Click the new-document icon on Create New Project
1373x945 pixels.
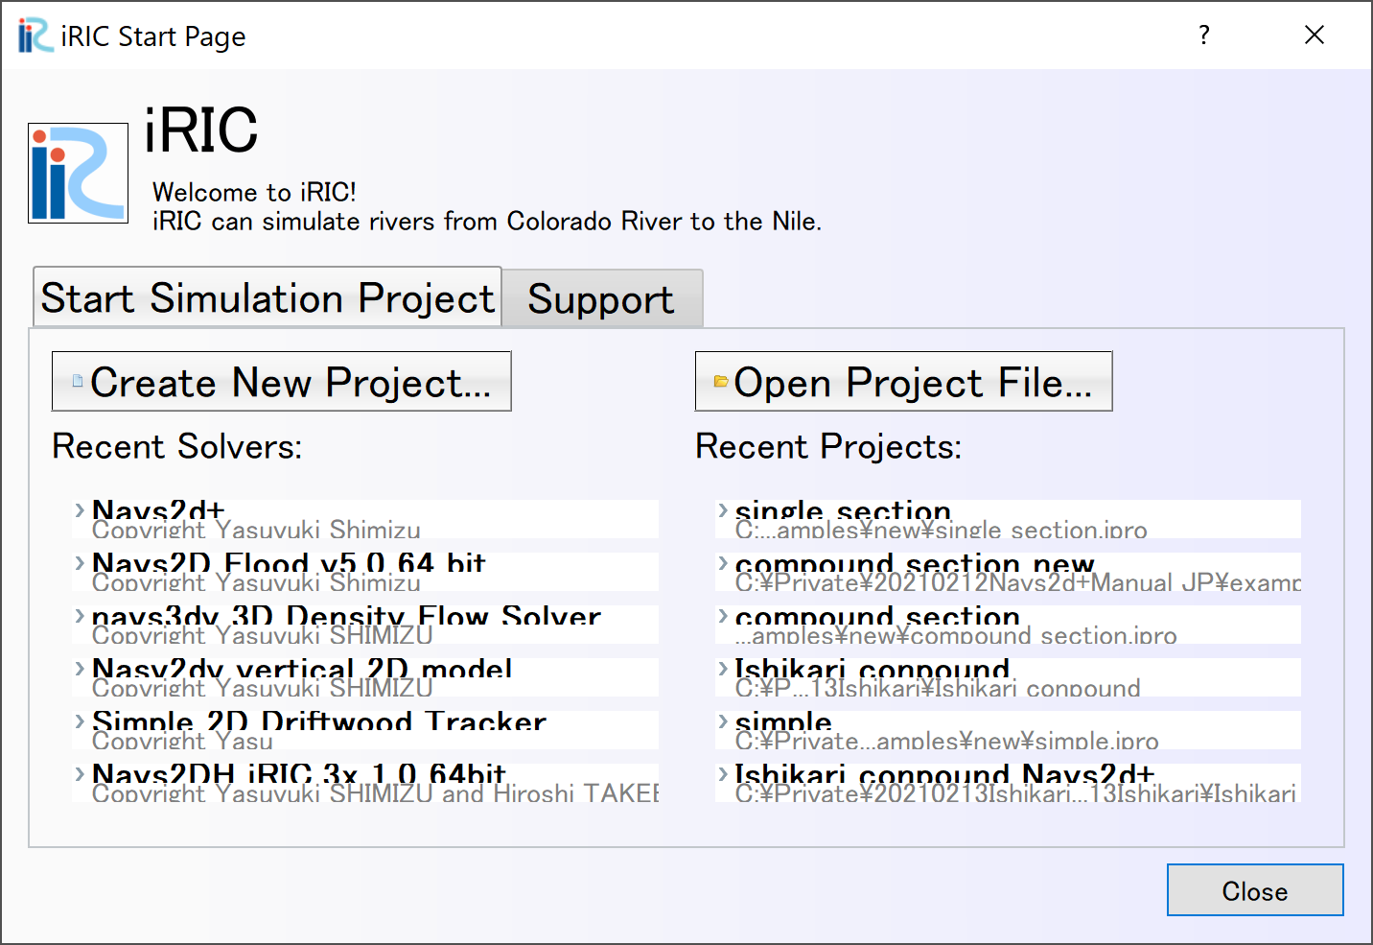[78, 381]
